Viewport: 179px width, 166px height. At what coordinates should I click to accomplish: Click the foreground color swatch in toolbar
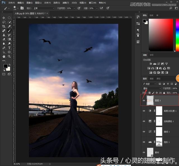pos(5,66)
